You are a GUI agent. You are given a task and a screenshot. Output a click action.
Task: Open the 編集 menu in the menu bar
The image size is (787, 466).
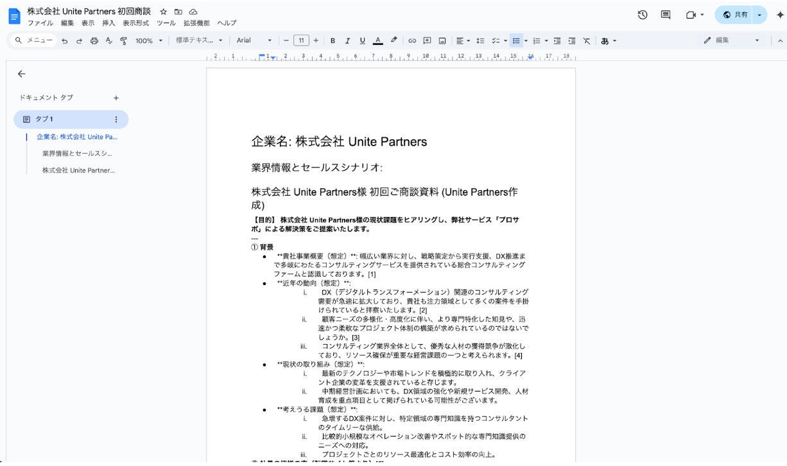coord(67,23)
